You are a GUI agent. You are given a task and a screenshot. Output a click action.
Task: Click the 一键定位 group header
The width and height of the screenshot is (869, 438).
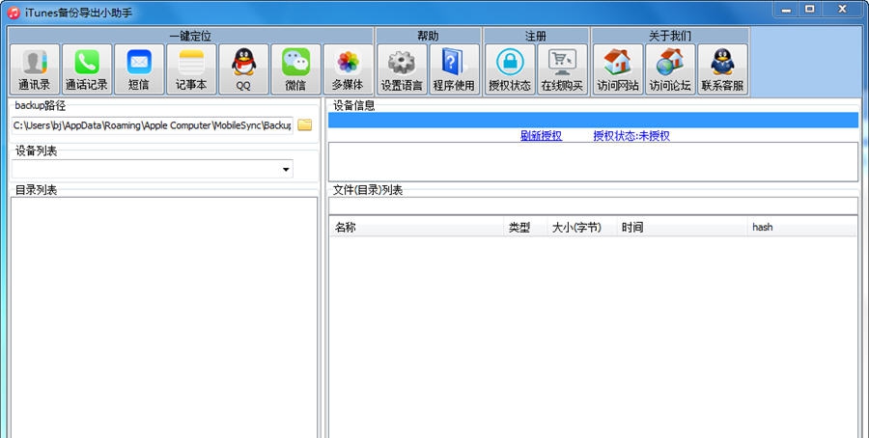click(190, 36)
